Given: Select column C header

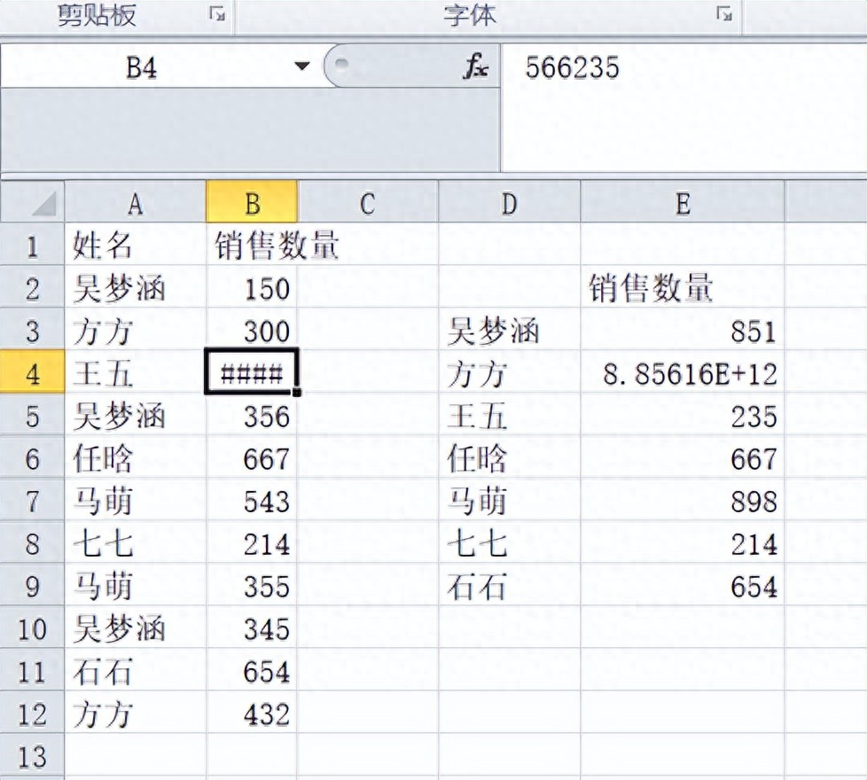Looking at the screenshot, I should (368, 204).
